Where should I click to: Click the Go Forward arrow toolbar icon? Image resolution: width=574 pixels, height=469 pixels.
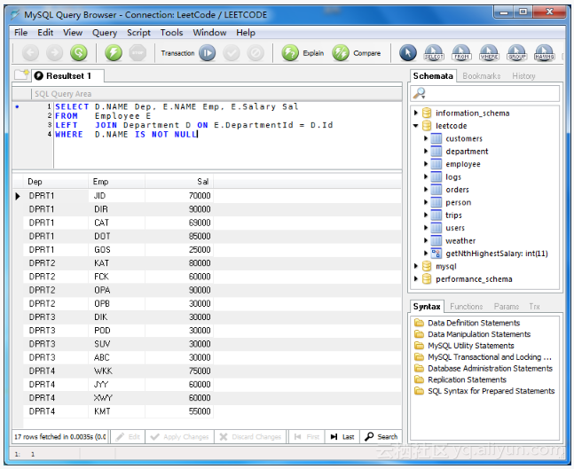tap(54, 53)
